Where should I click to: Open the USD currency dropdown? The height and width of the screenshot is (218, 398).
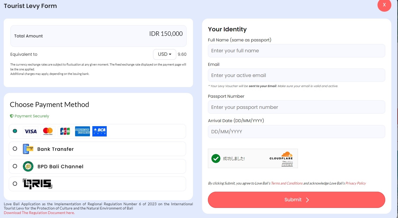pos(165,54)
